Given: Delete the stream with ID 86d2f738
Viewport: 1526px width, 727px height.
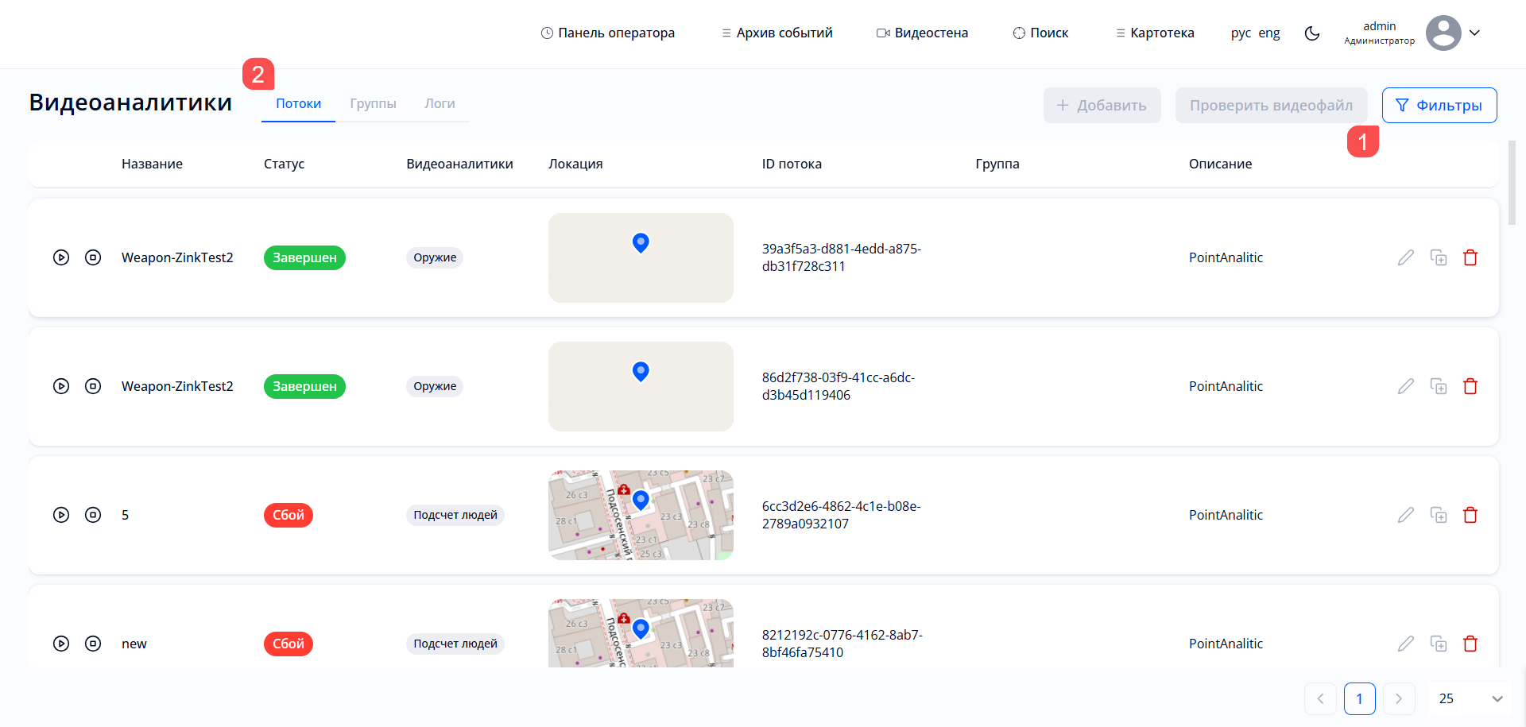Looking at the screenshot, I should click(1470, 386).
